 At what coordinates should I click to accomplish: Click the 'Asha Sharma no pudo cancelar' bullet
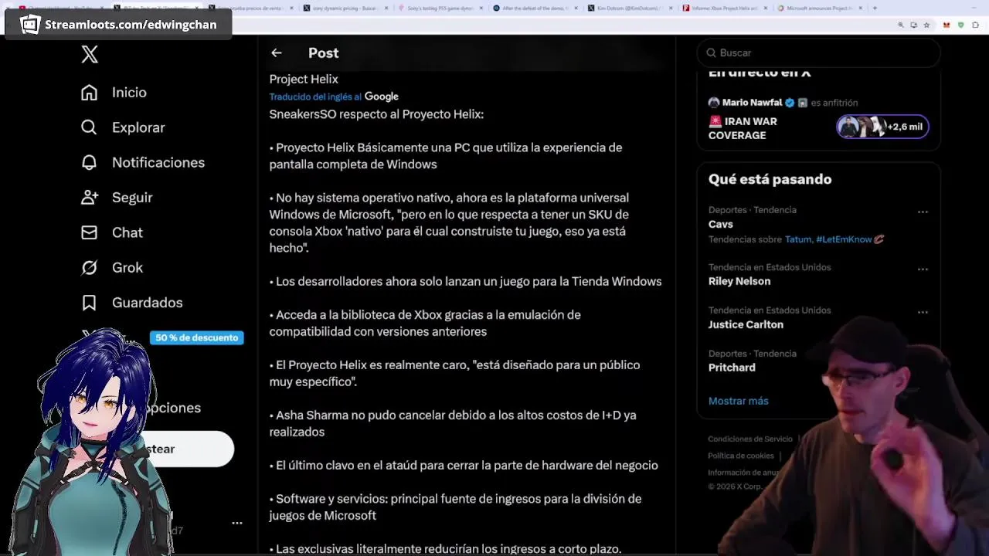point(453,423)
